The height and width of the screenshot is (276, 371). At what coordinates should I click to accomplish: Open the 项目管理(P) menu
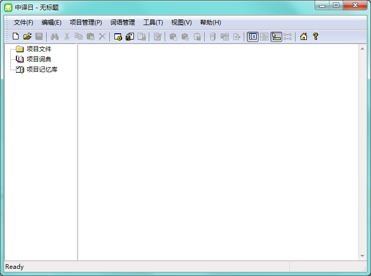click(x=86, y=23)
